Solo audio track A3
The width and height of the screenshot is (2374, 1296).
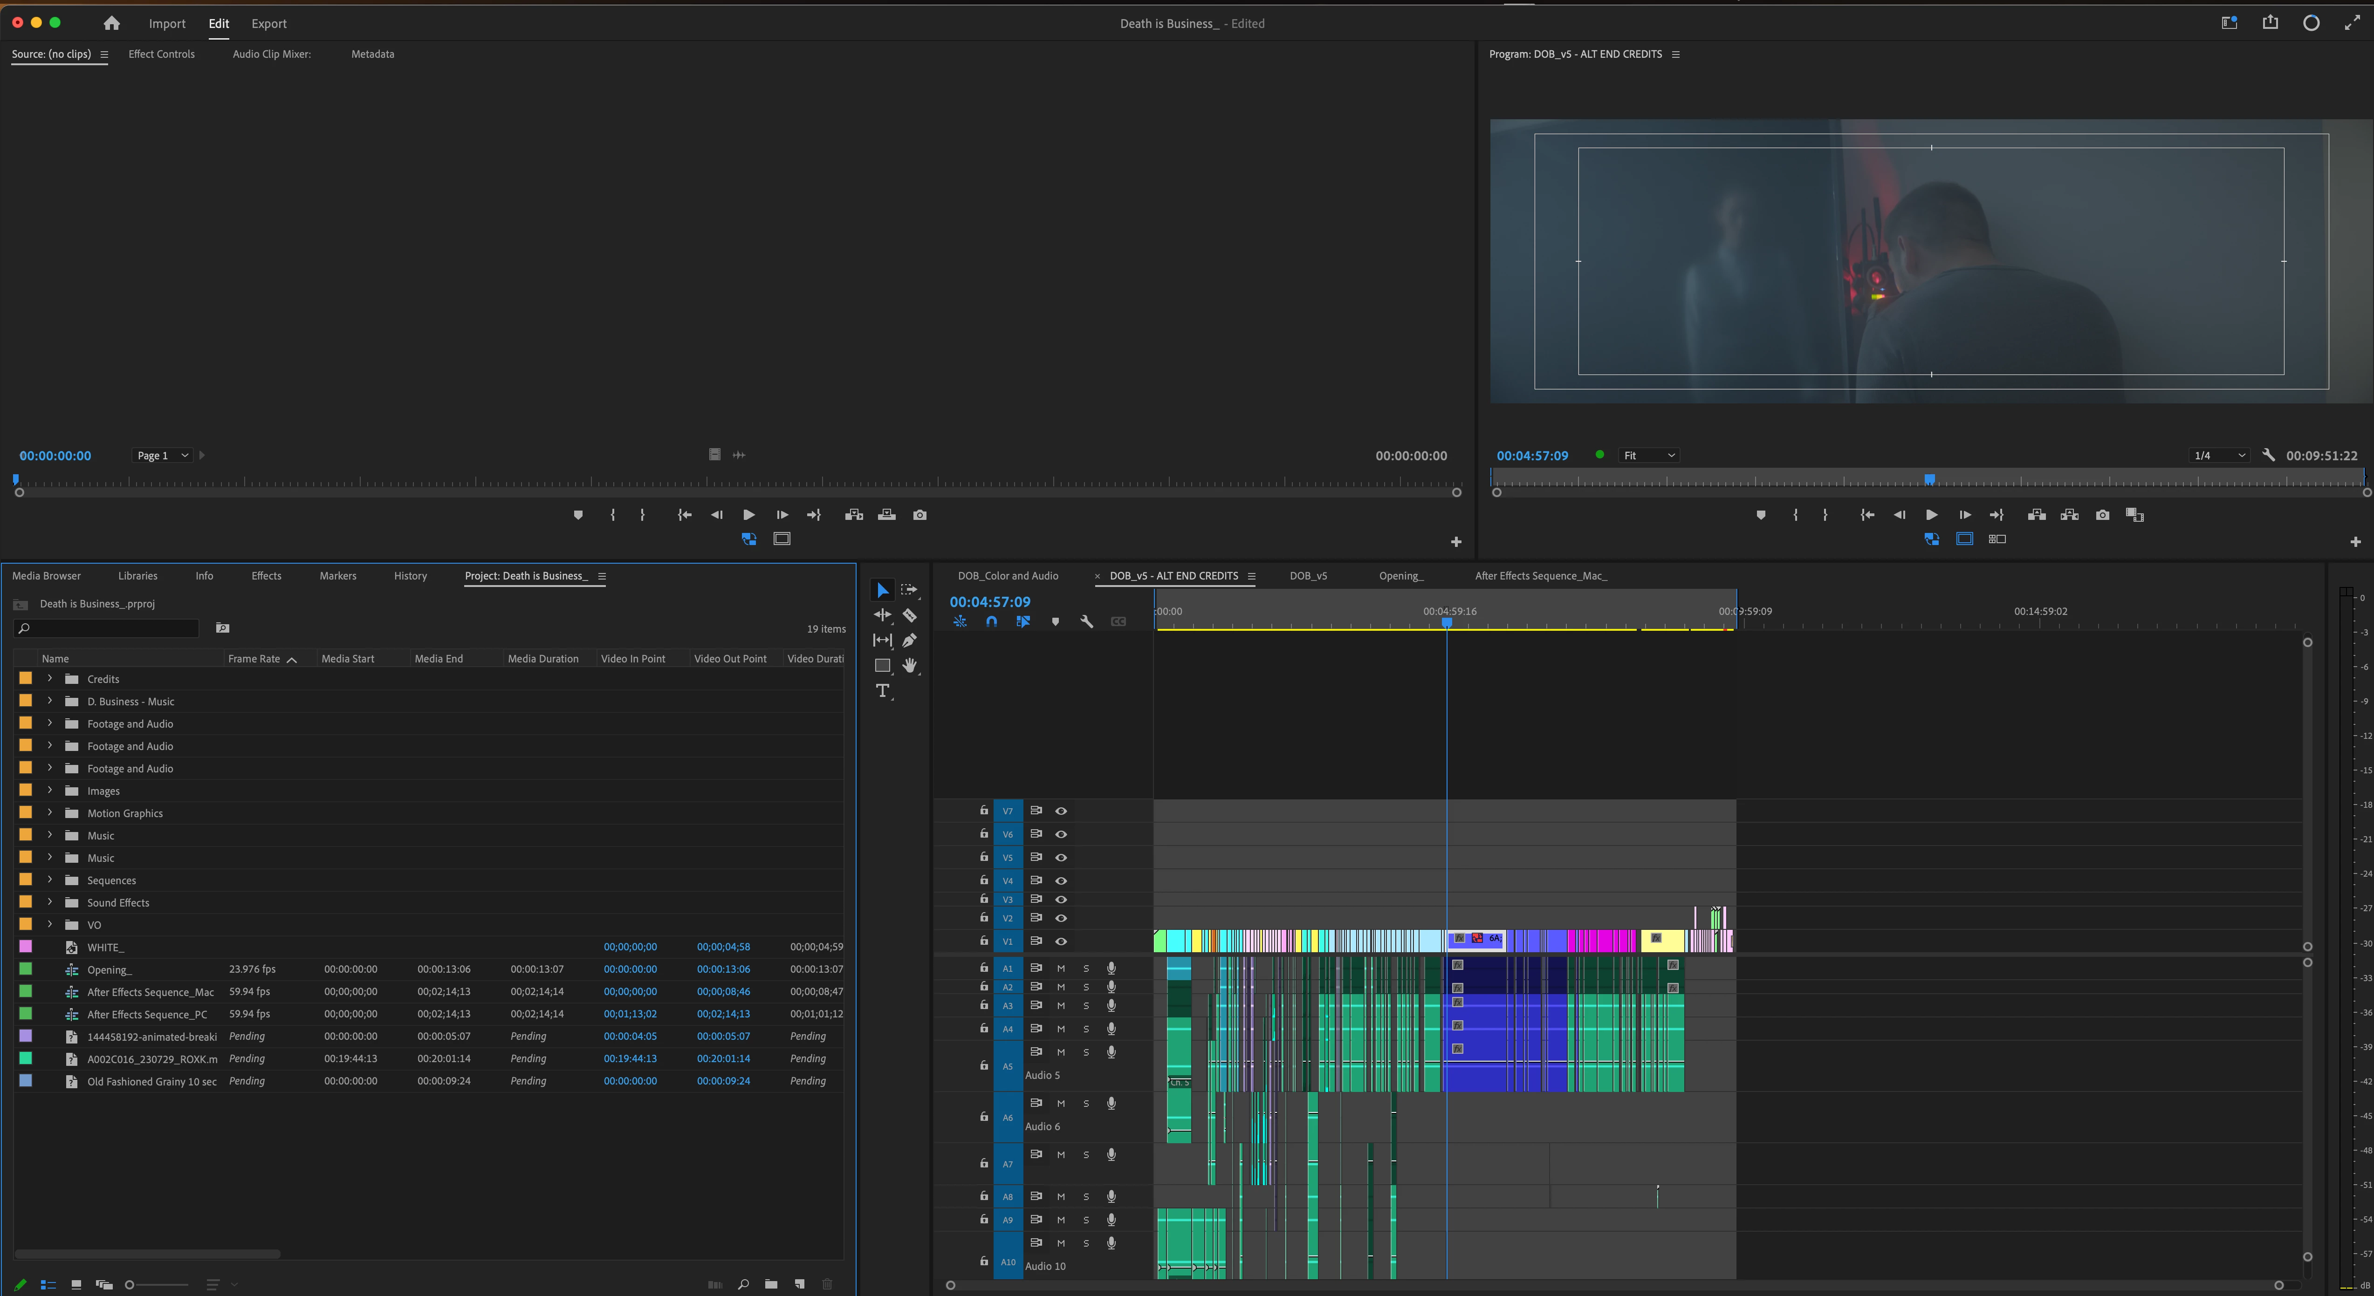(1085, 1006)
